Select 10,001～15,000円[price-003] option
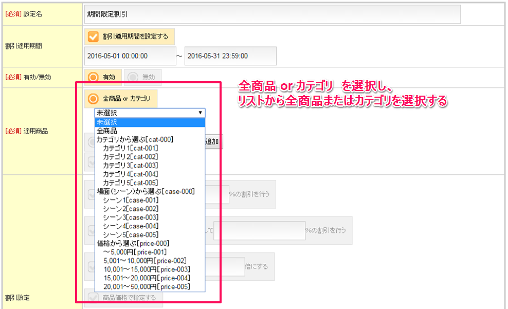 tap(147, 269)
